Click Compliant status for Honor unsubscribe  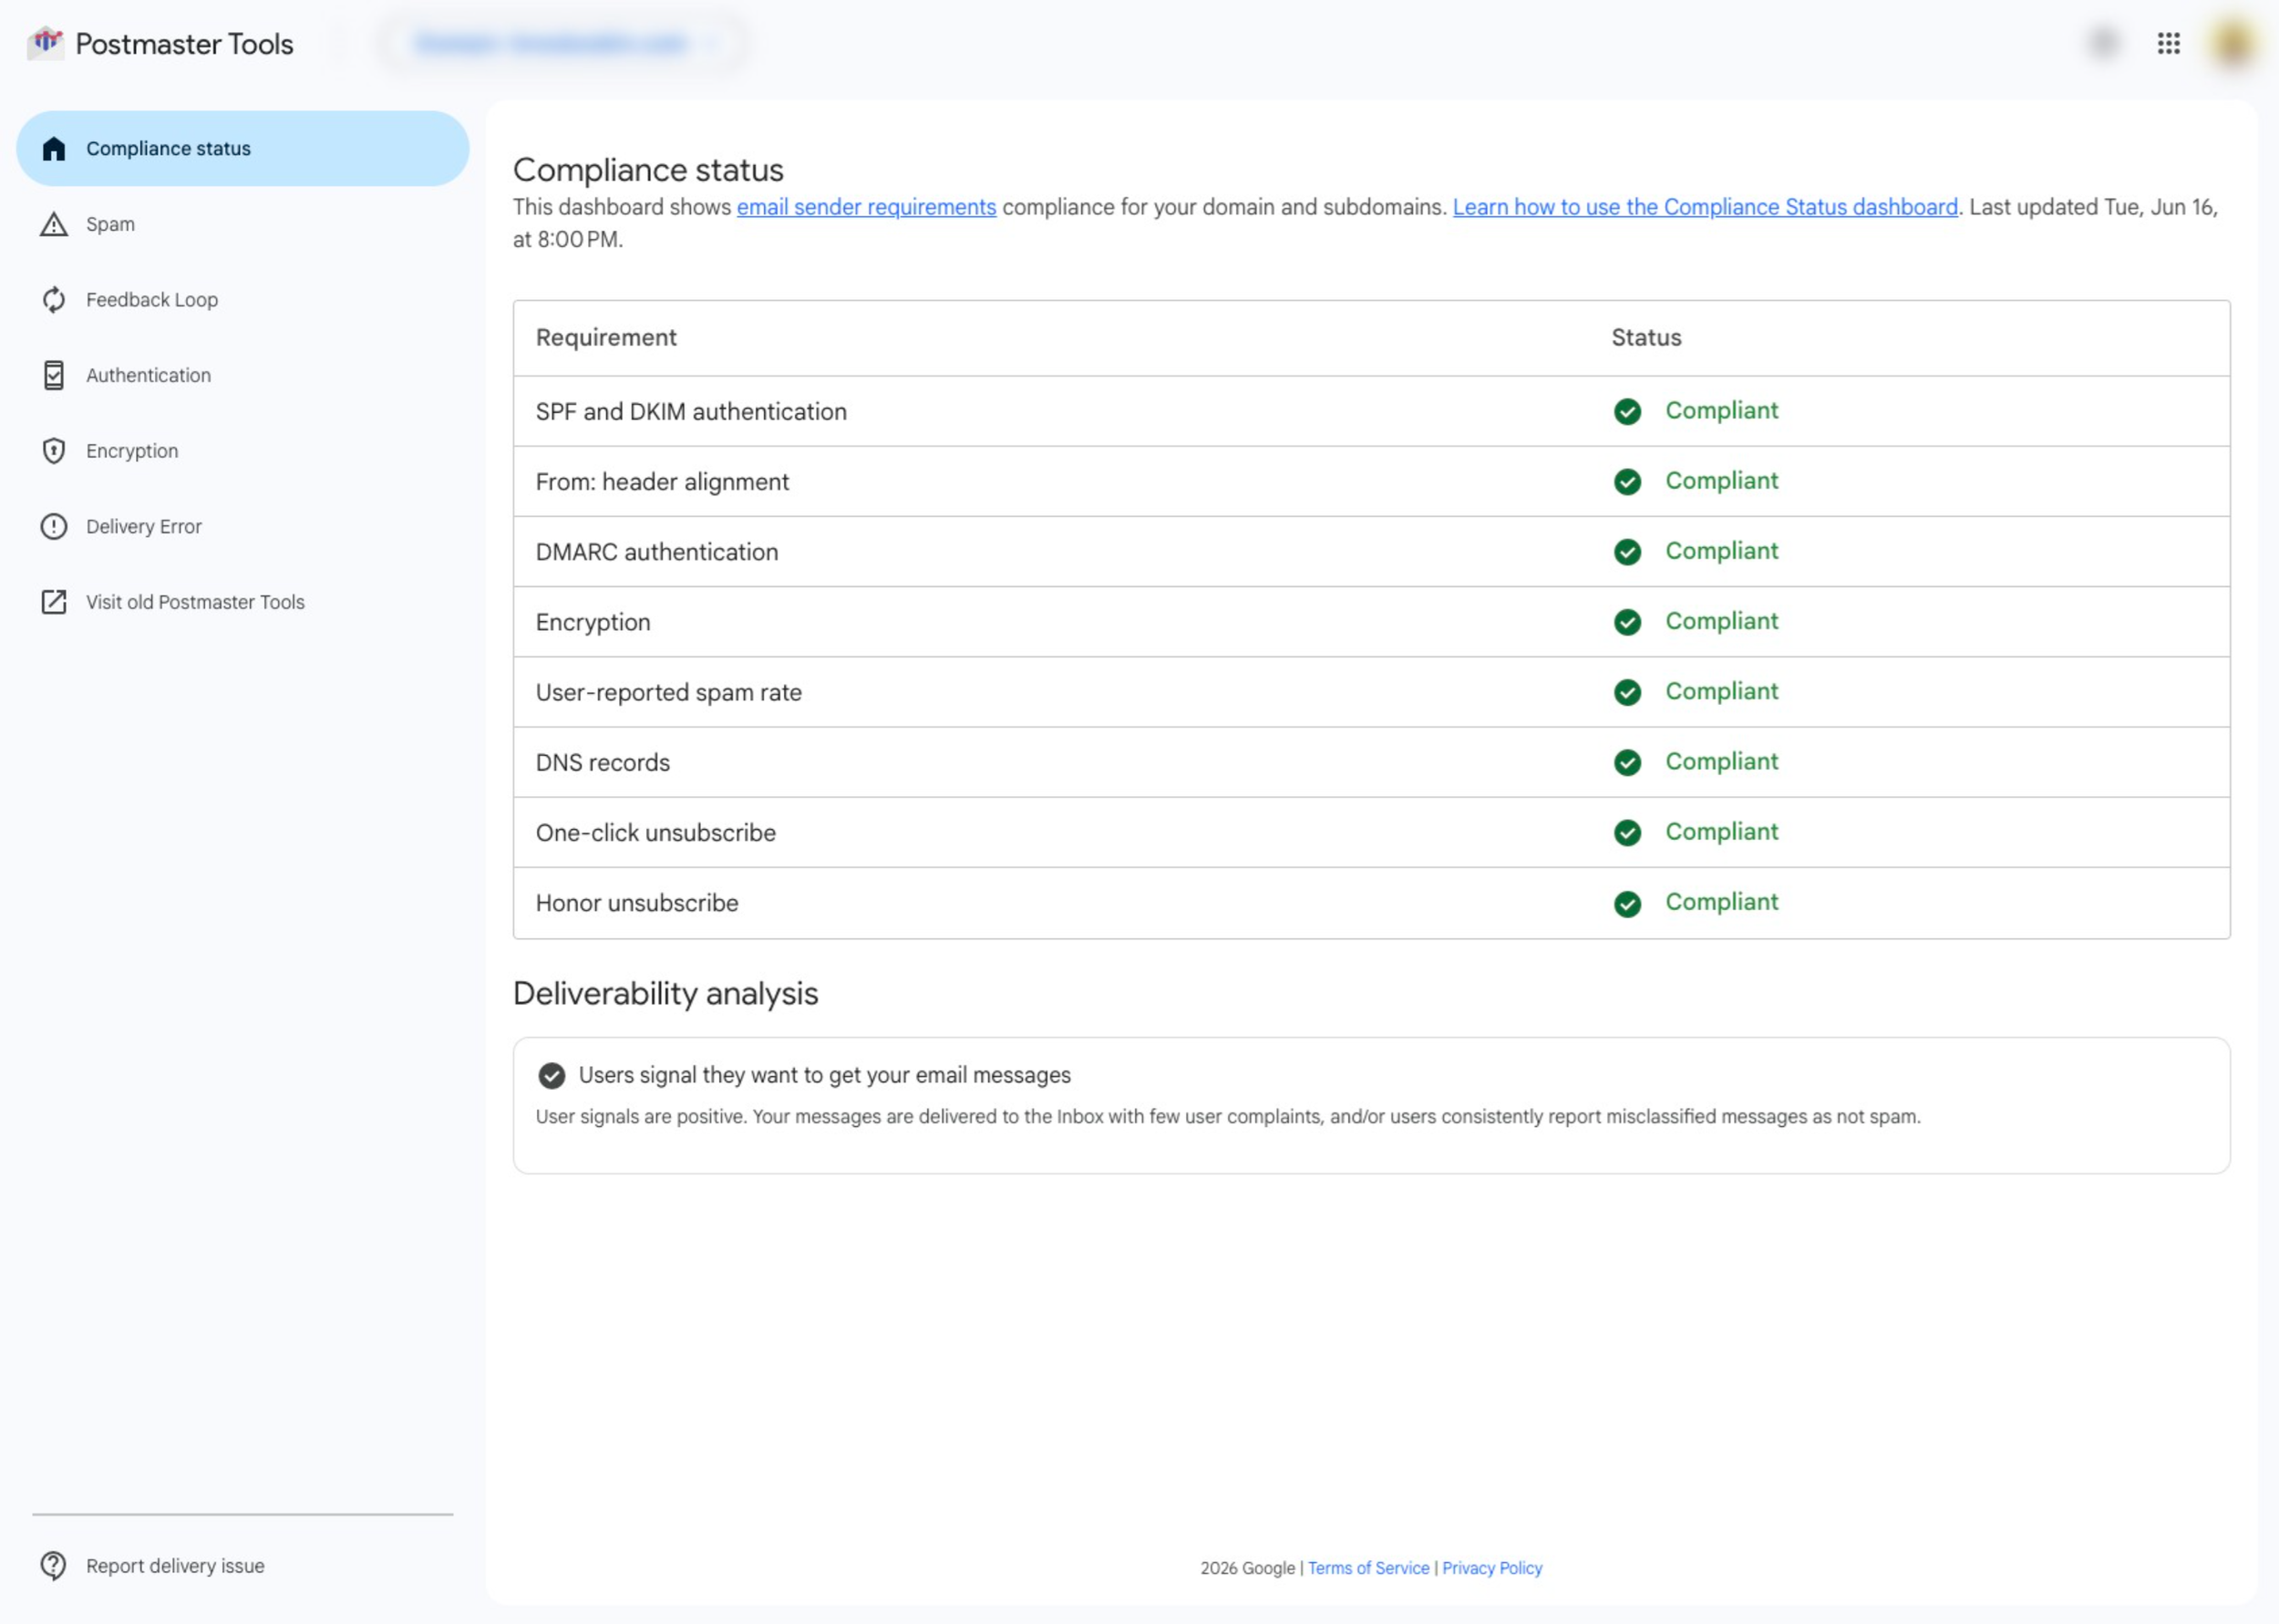(x=1721, y=902)
